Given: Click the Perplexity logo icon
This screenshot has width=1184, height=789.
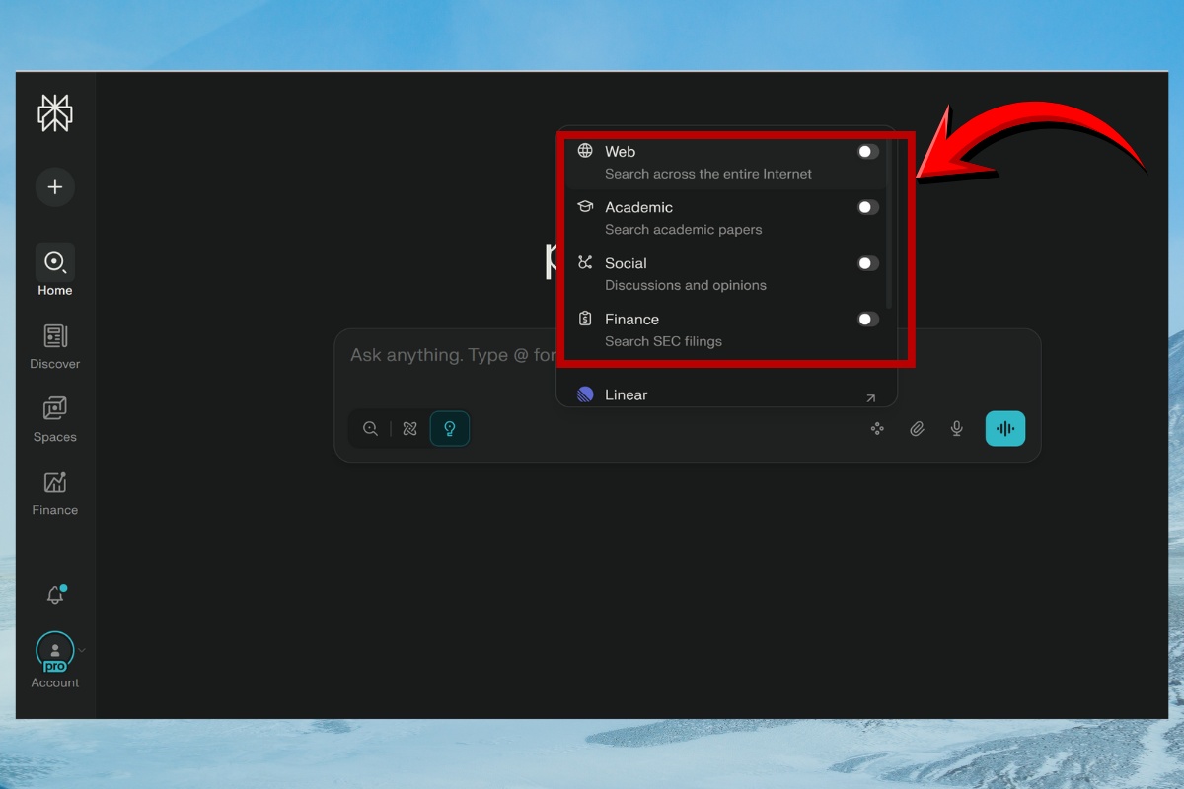Looking at the screenshot, I should tap(55, 113).
